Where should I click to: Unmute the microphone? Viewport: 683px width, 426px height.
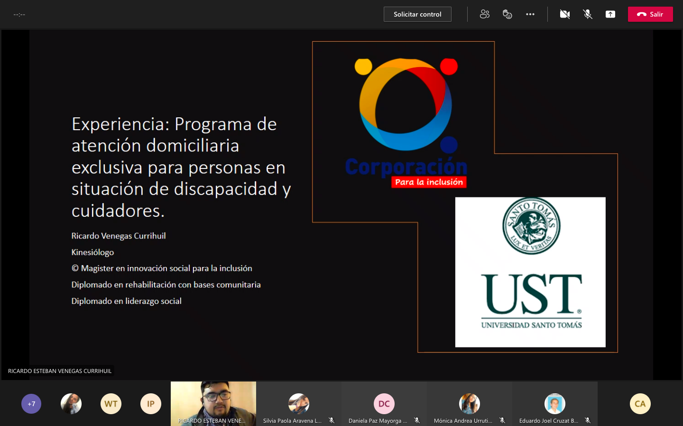coord(587,14)
